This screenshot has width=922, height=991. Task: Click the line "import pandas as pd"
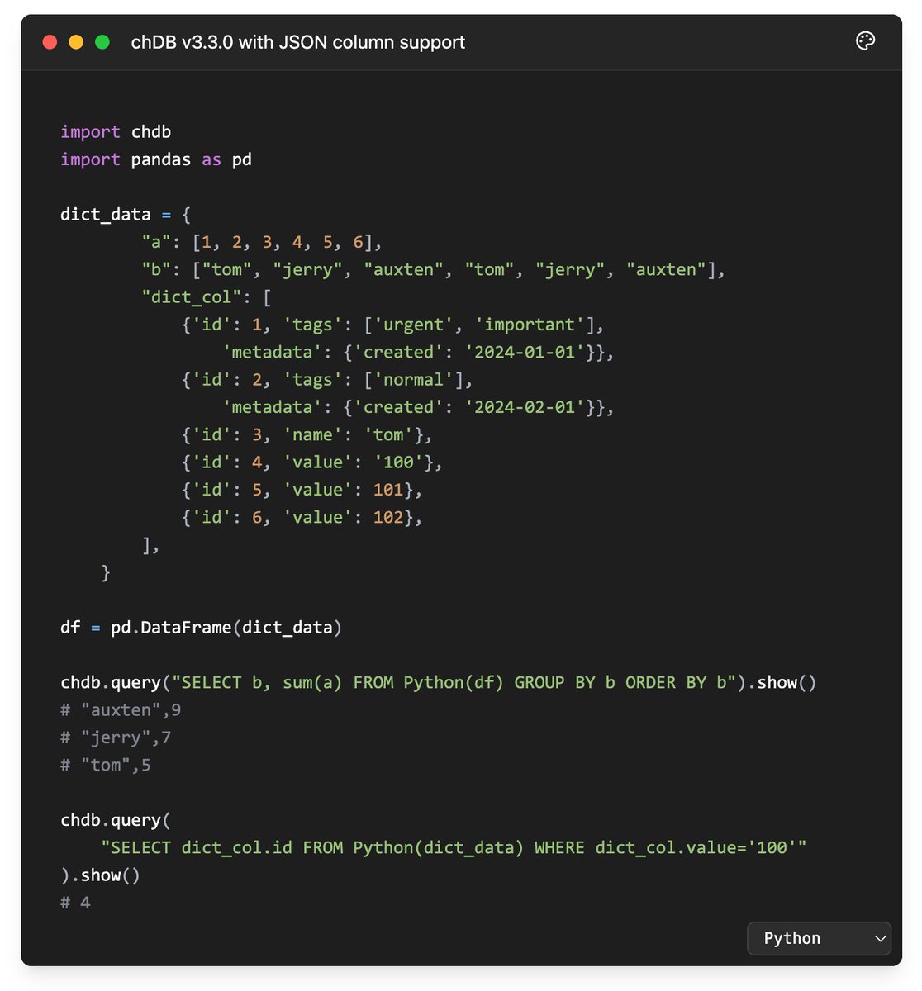(156, 159)
